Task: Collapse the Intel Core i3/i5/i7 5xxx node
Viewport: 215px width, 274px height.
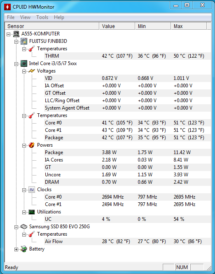Action: coord(16,64)
